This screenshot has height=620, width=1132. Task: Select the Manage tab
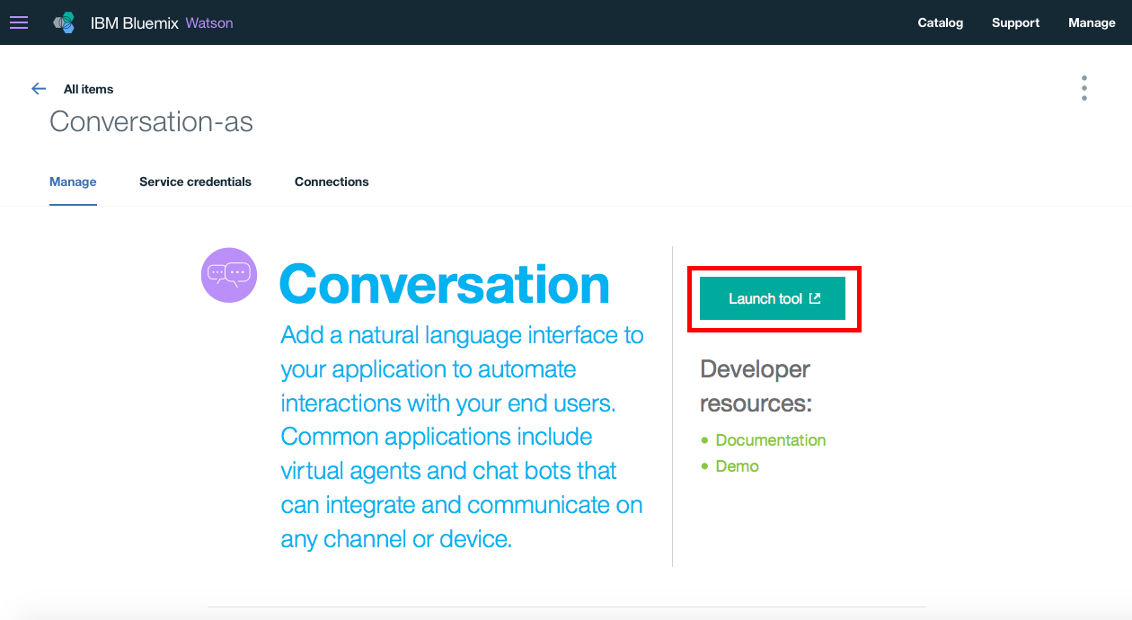click(73, 182)
